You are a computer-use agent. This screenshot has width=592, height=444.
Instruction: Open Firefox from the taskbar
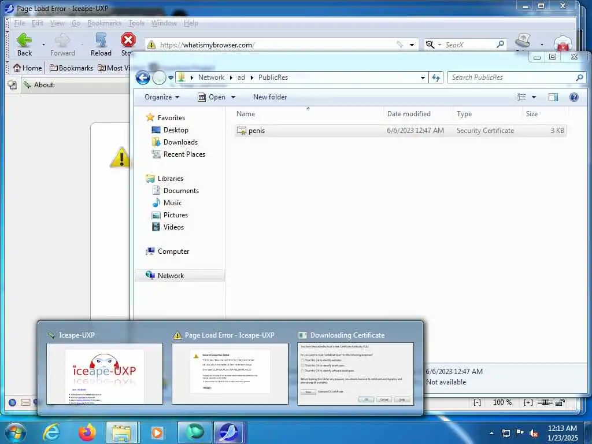tap(87, 432)
